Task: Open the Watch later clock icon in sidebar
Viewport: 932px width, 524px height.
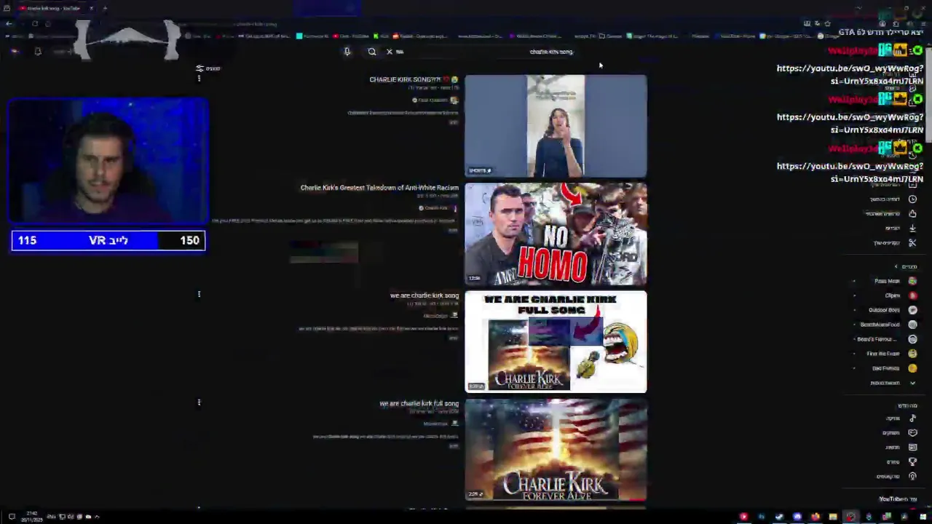Action: pyautogui.click(x=912, y=199)
